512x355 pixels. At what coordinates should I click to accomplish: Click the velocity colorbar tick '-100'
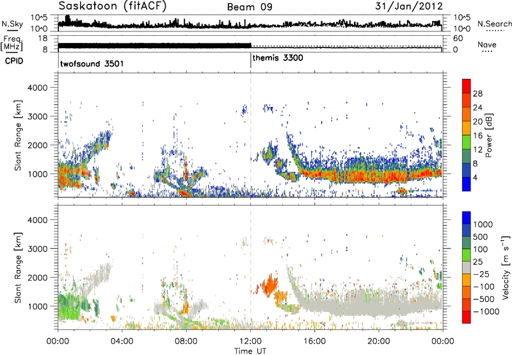point(484,286)
